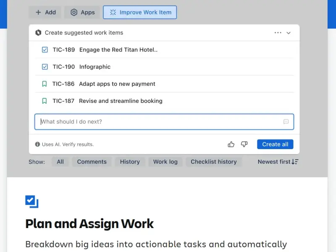Screen dimensions: 336x252
Task: Toggle the checkbox for TIC-189
Action: [x=45, y=50]
